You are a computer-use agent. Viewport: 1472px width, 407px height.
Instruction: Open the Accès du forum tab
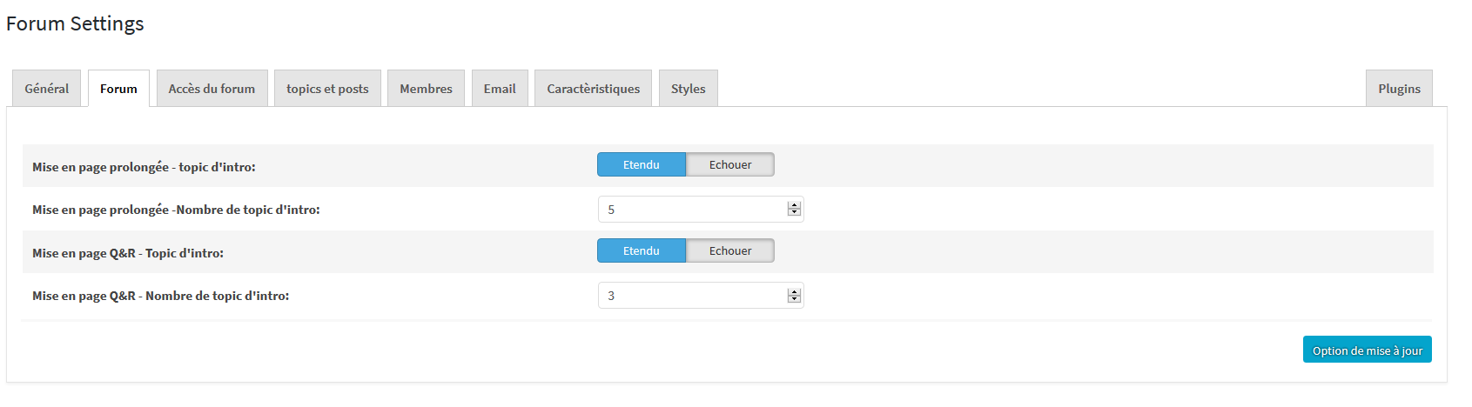(212, 89)
